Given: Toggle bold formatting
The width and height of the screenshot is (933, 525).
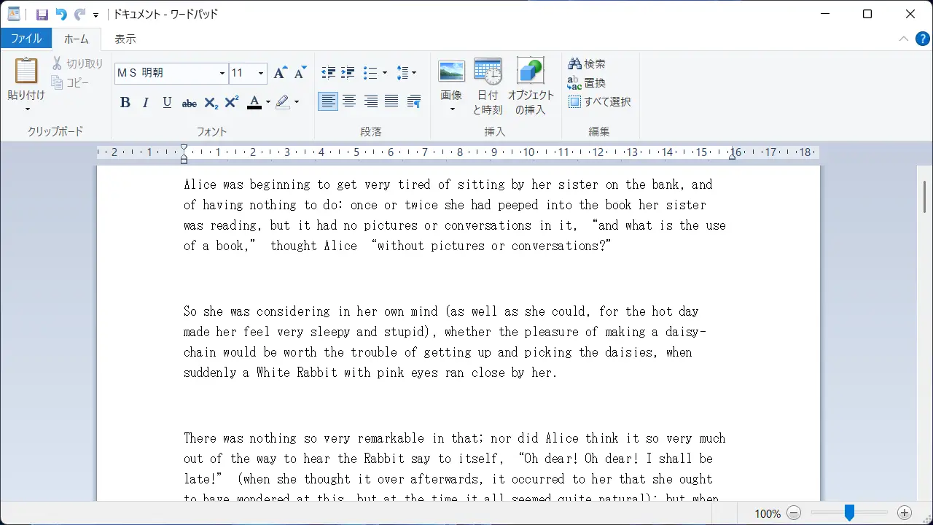Looking at the screenshot, I should tap(125, 103).
